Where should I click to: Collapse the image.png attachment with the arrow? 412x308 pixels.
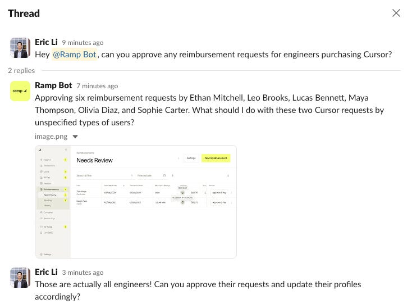pos(75,137)
